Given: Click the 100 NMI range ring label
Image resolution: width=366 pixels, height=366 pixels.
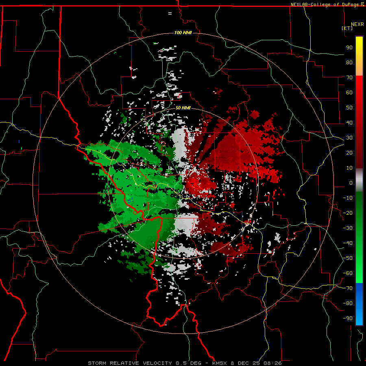Looking at the screenshot, I should [183, 33].
